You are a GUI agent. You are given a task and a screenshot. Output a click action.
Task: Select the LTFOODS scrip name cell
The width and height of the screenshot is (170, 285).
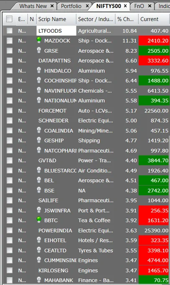(x=56, y=31)
